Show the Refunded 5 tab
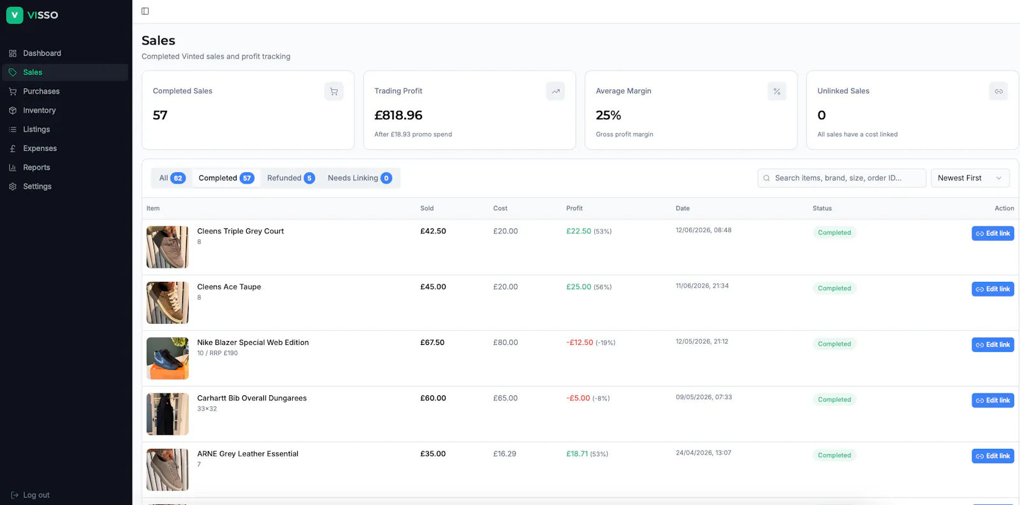 pyautogui.click(x=291, y=179)
